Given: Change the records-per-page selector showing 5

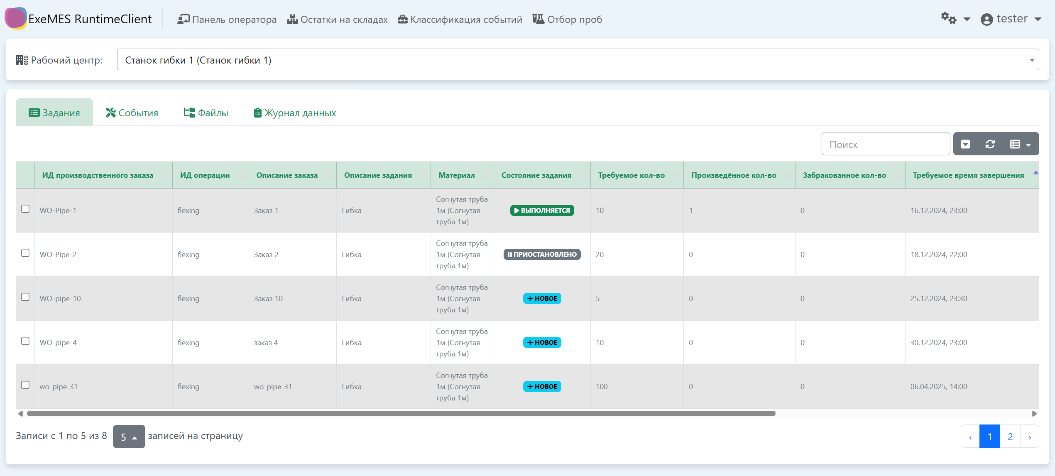Looking at the screenshot, I should tap(129, 437).
